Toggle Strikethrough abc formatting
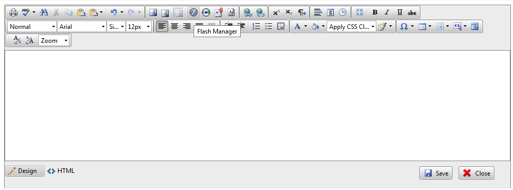 412,12
